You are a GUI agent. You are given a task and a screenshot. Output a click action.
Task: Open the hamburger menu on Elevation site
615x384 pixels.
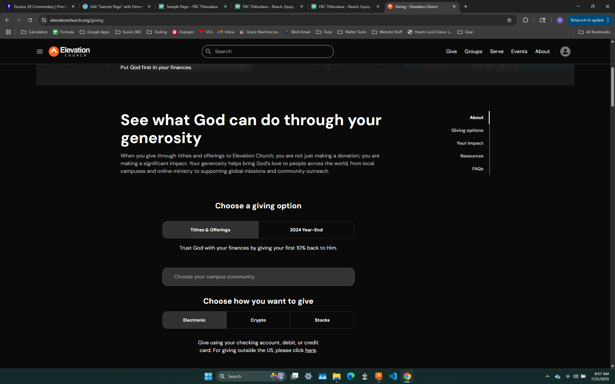pos(40,52)
